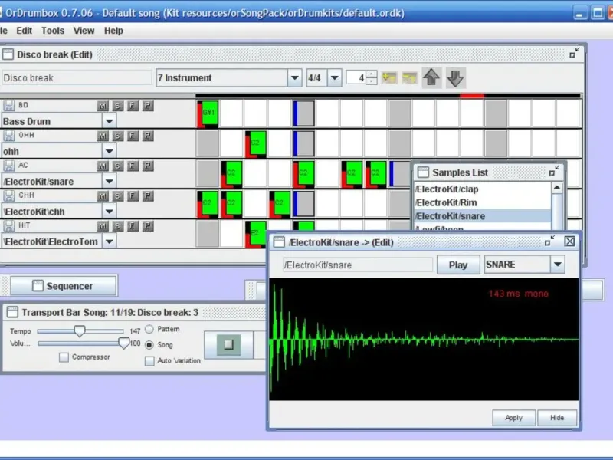
Task: Click the F button on the HIT track
Action: [133, 226]
